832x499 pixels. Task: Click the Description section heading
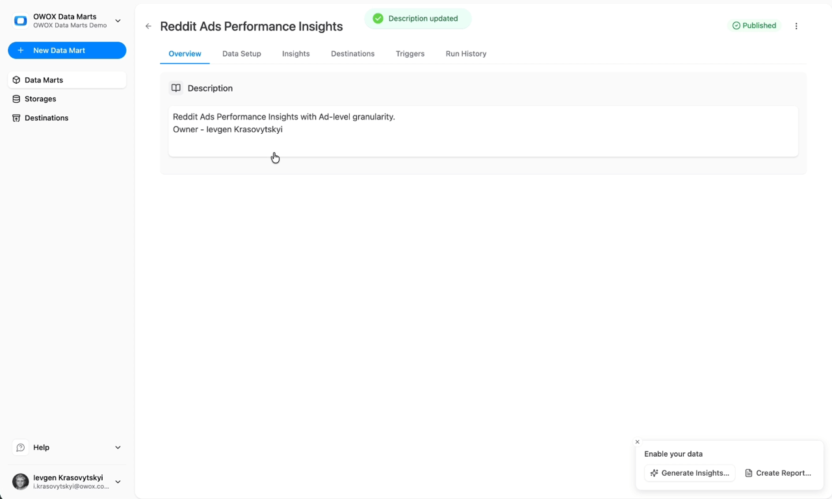click(210, 88)
